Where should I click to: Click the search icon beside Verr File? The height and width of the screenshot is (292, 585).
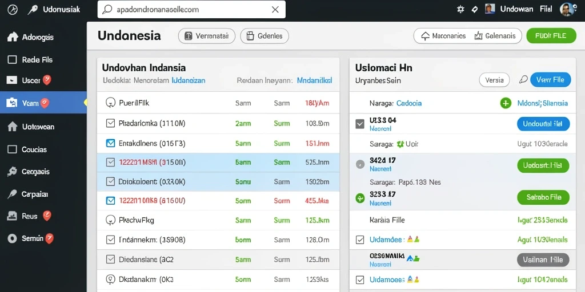point(523,79)
